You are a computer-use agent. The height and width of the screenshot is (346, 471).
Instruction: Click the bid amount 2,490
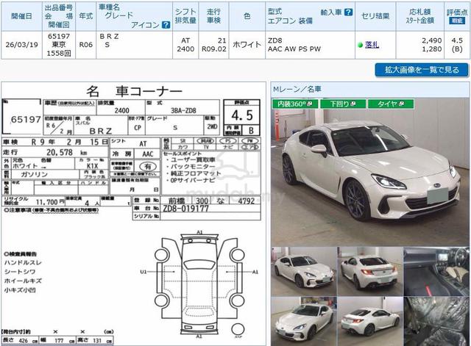point(432,40)
